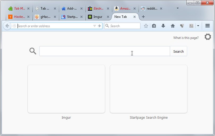215x136 pixels.
Task: Close the Electr... tab
Action: [x=108, y=9]
